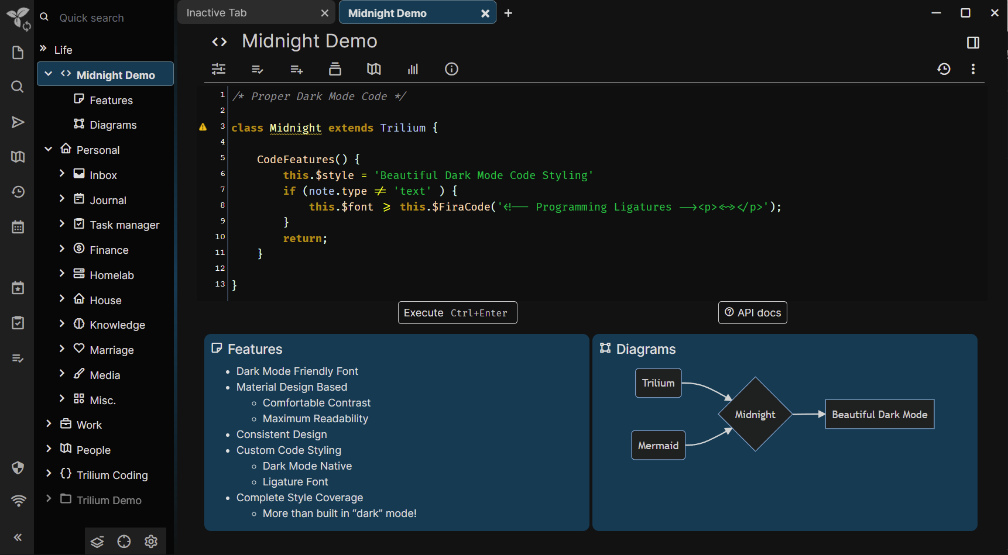This screenshot has height=555, width=1008.
Task: Open the note revisions history icon
Action: (944, 69)
